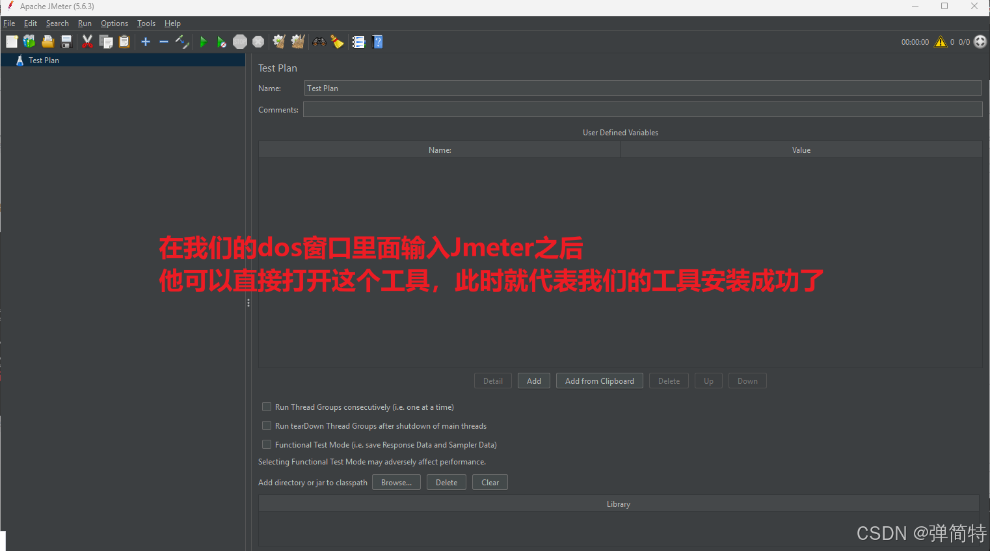Check Run tearDown Thread Groups option
990x551 pixels.
[x=267, y=425]
